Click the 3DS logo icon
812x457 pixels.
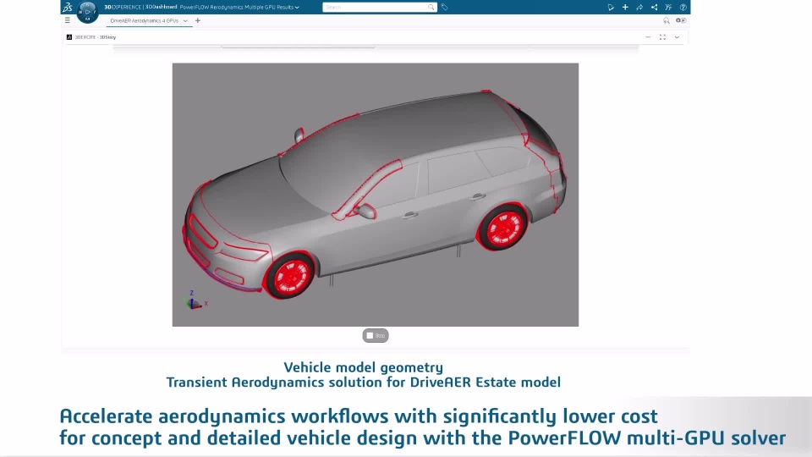(x=68, y=7)
